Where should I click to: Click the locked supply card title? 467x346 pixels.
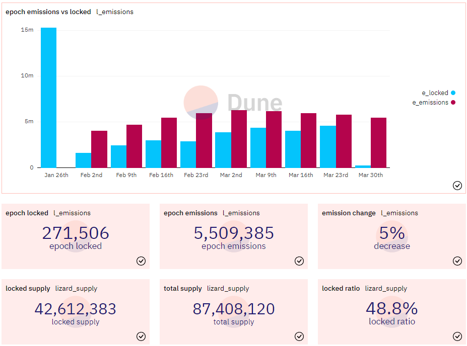(28, 288)
